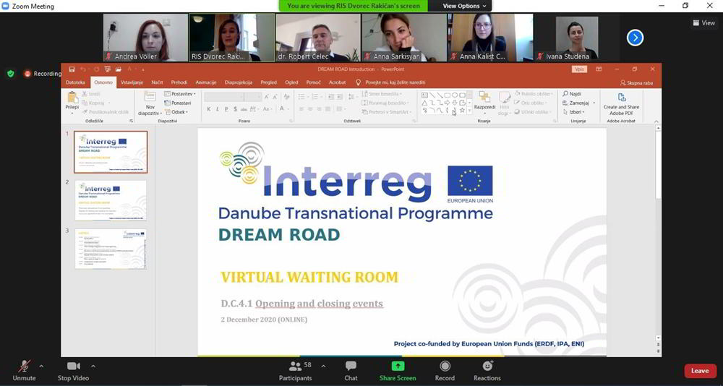Expand video options arrow next to Stop Video
This screenshot has width=723, height=386.
point(93,366)
